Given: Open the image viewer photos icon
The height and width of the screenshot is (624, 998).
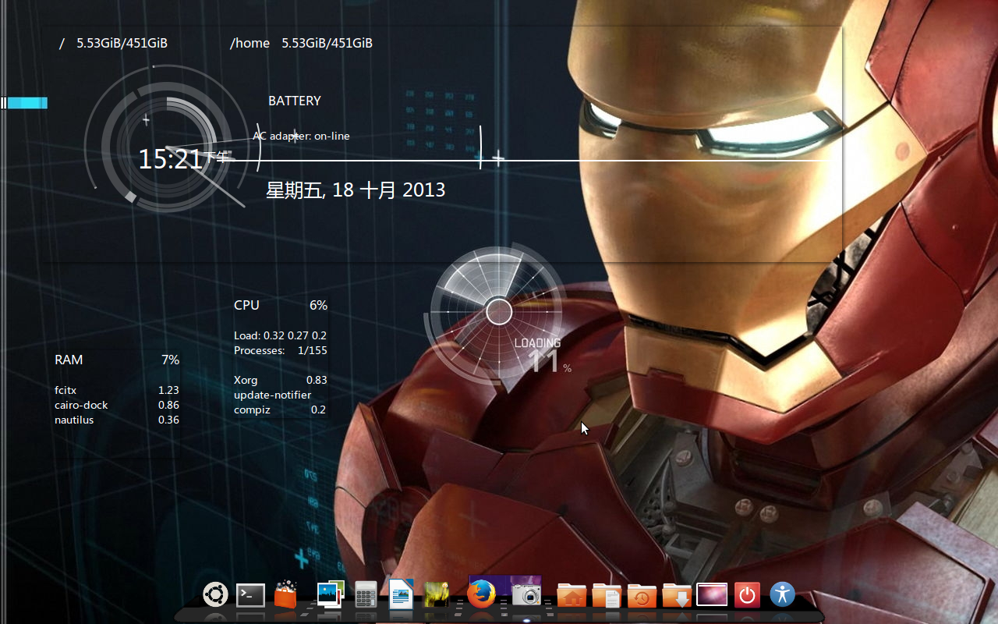Looking at the screenshot, I should coord(331,594).
